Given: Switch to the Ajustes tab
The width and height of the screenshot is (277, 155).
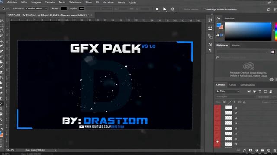Looking at the screenshot, I should [x=235, y=45].
